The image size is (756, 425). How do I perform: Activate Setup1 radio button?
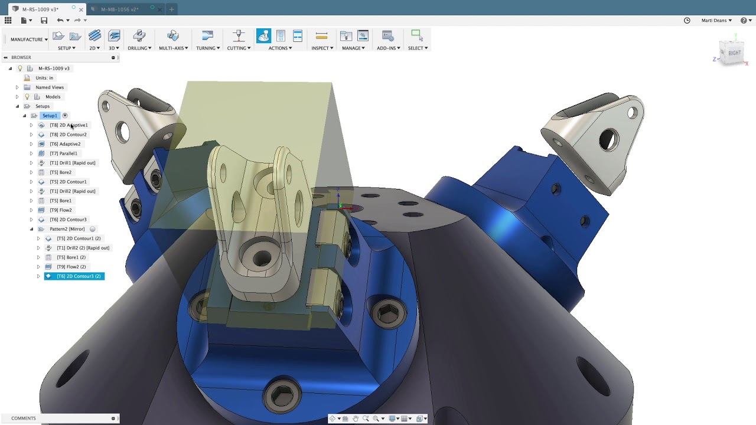[x=65, y=116]
